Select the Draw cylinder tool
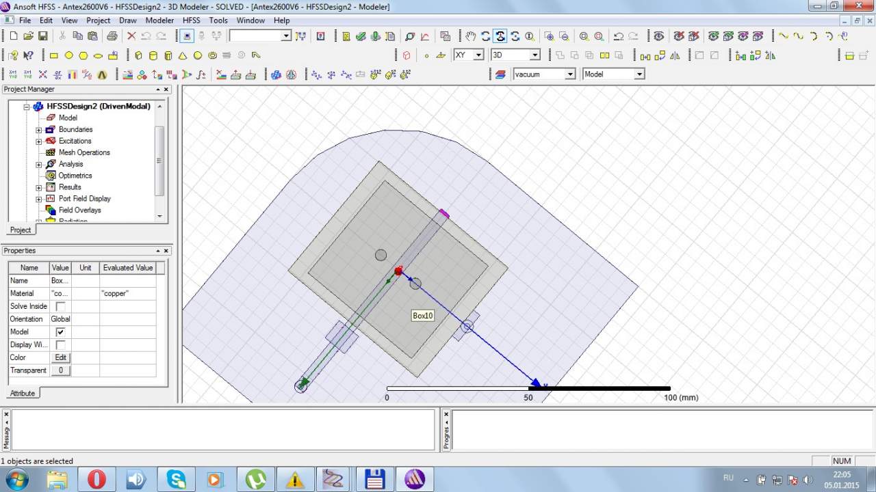The width and height of the screenshot is (876, 492). 153,55
